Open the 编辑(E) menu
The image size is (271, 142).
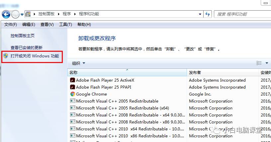coord(29,25)
